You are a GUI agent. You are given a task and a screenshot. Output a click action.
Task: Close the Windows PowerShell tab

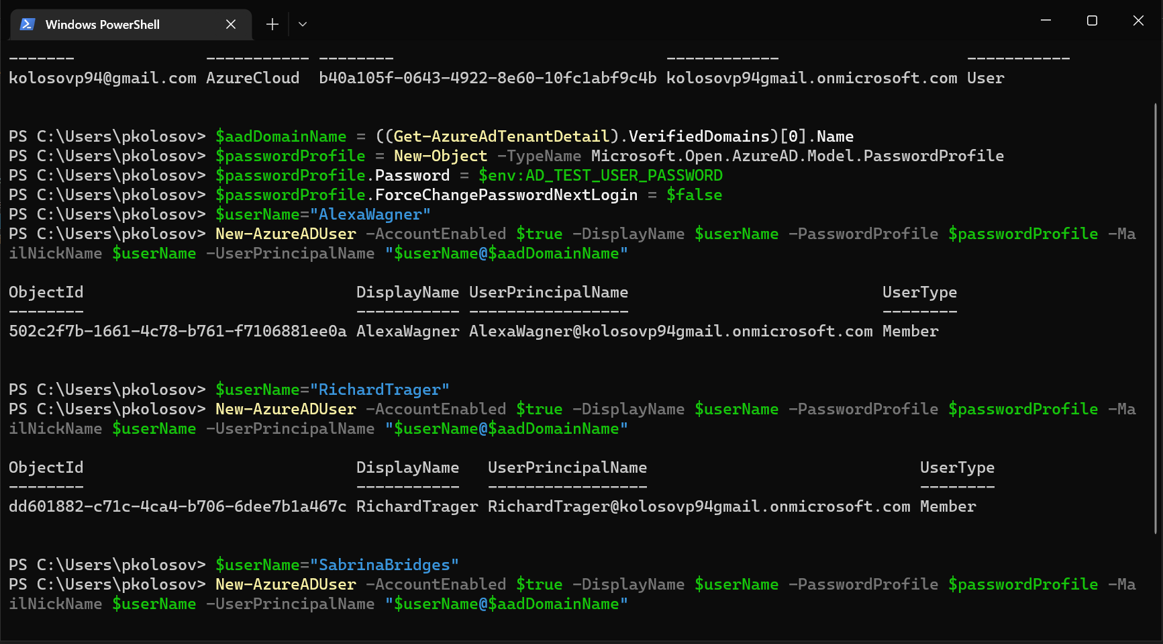tap(231, 24)
